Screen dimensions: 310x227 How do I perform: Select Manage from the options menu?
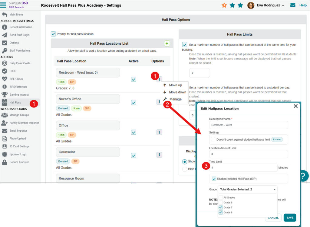coord(175,99)
